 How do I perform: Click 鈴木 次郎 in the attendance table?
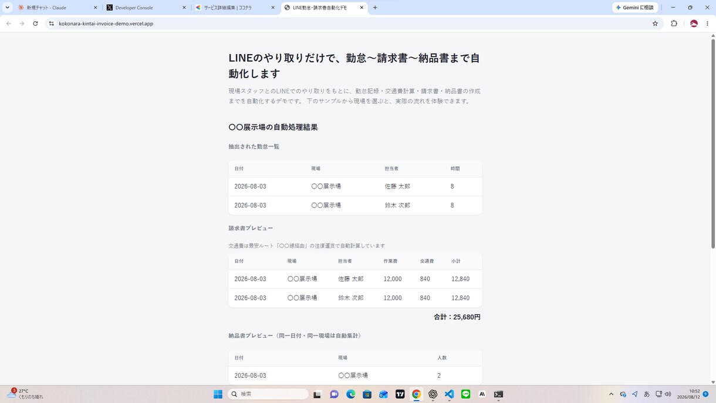(397, 206)
